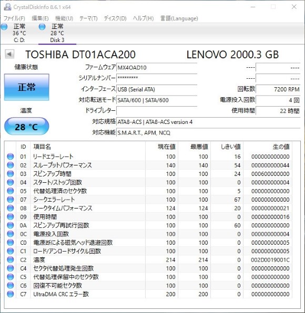Open the 機能(U) menu

(64, 18)
